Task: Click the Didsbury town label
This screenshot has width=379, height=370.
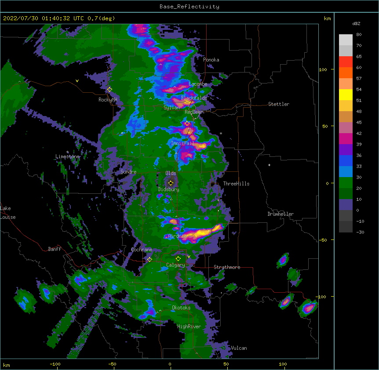Action: (x=169, y=189)
